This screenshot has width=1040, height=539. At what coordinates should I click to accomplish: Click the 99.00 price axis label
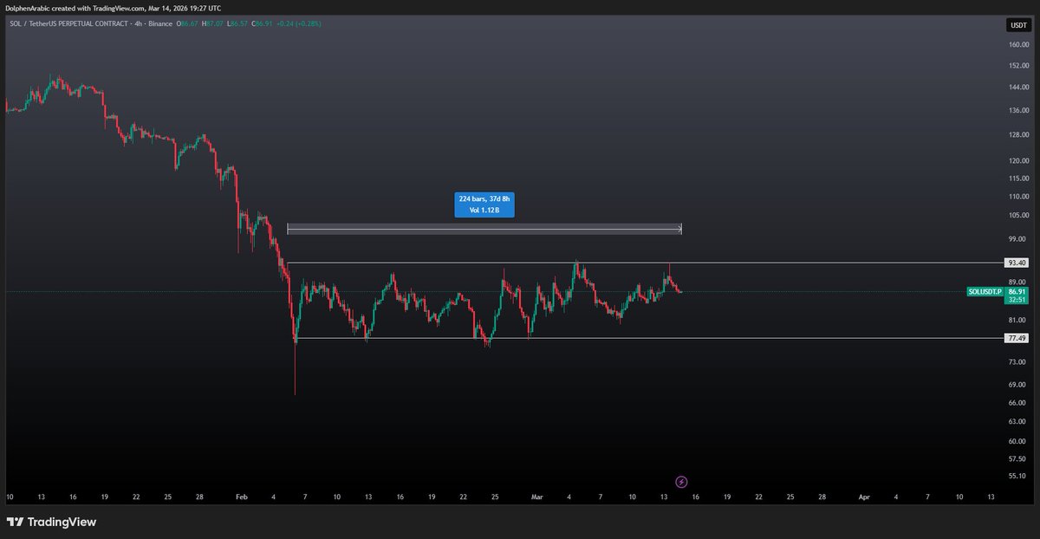click(1018, 239)
